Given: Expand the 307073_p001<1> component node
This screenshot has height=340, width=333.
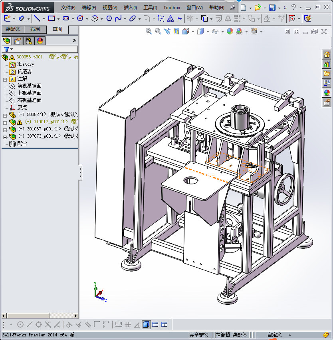Looking at the screenshot, I should click(5, 136).
